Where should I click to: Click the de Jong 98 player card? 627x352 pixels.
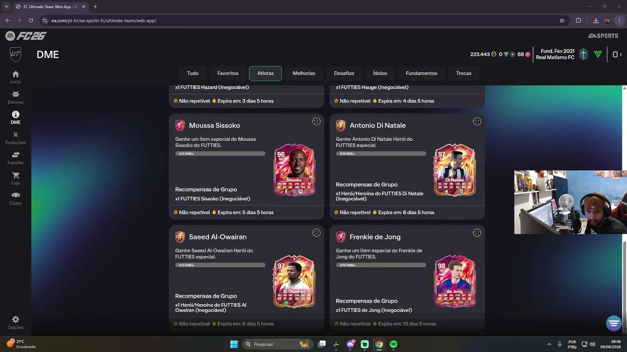[x=455, y=282]
